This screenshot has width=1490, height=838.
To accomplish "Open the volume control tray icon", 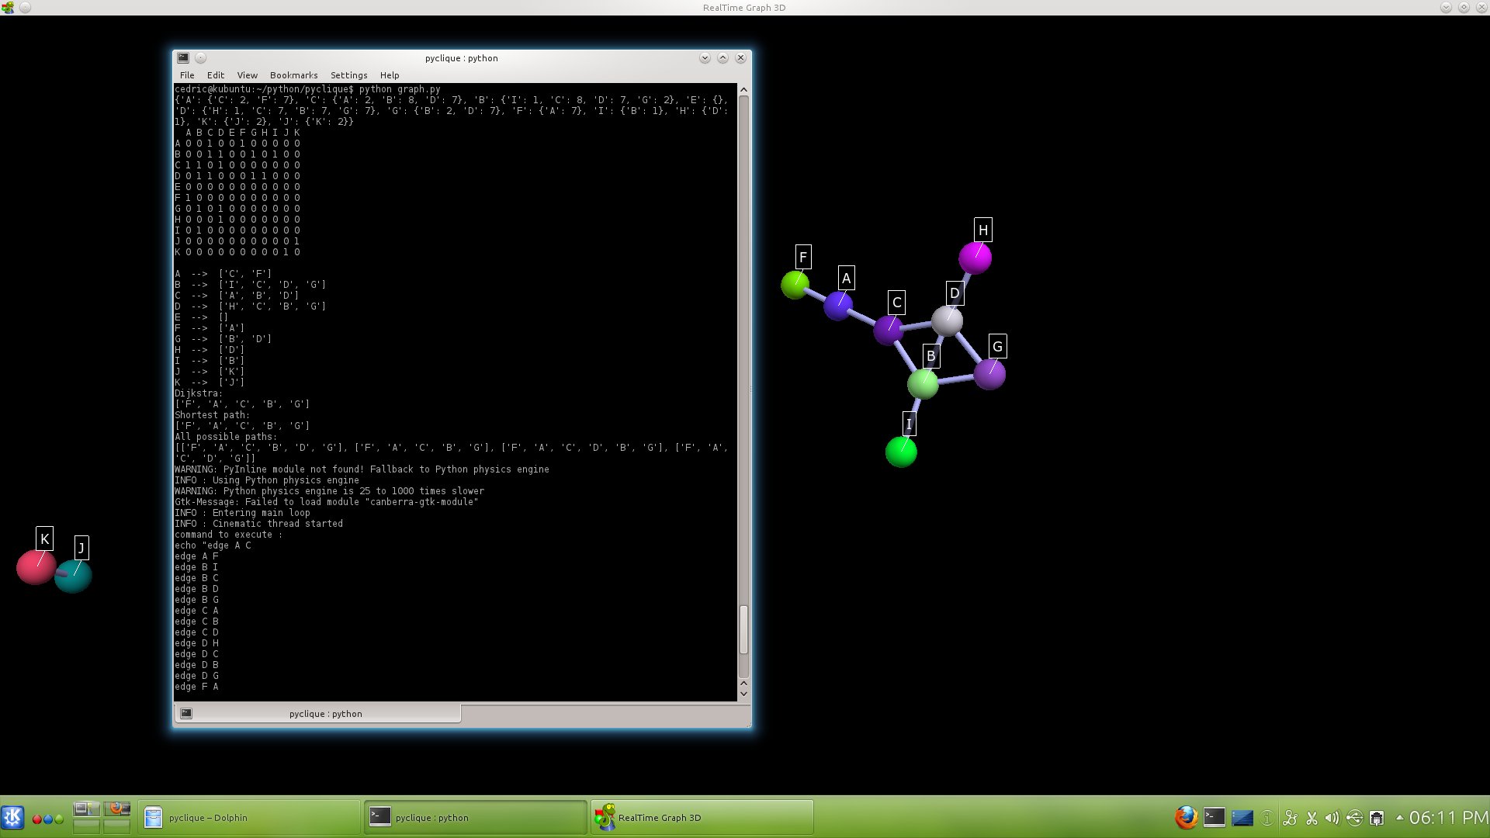I will (x=1332, y=818).
